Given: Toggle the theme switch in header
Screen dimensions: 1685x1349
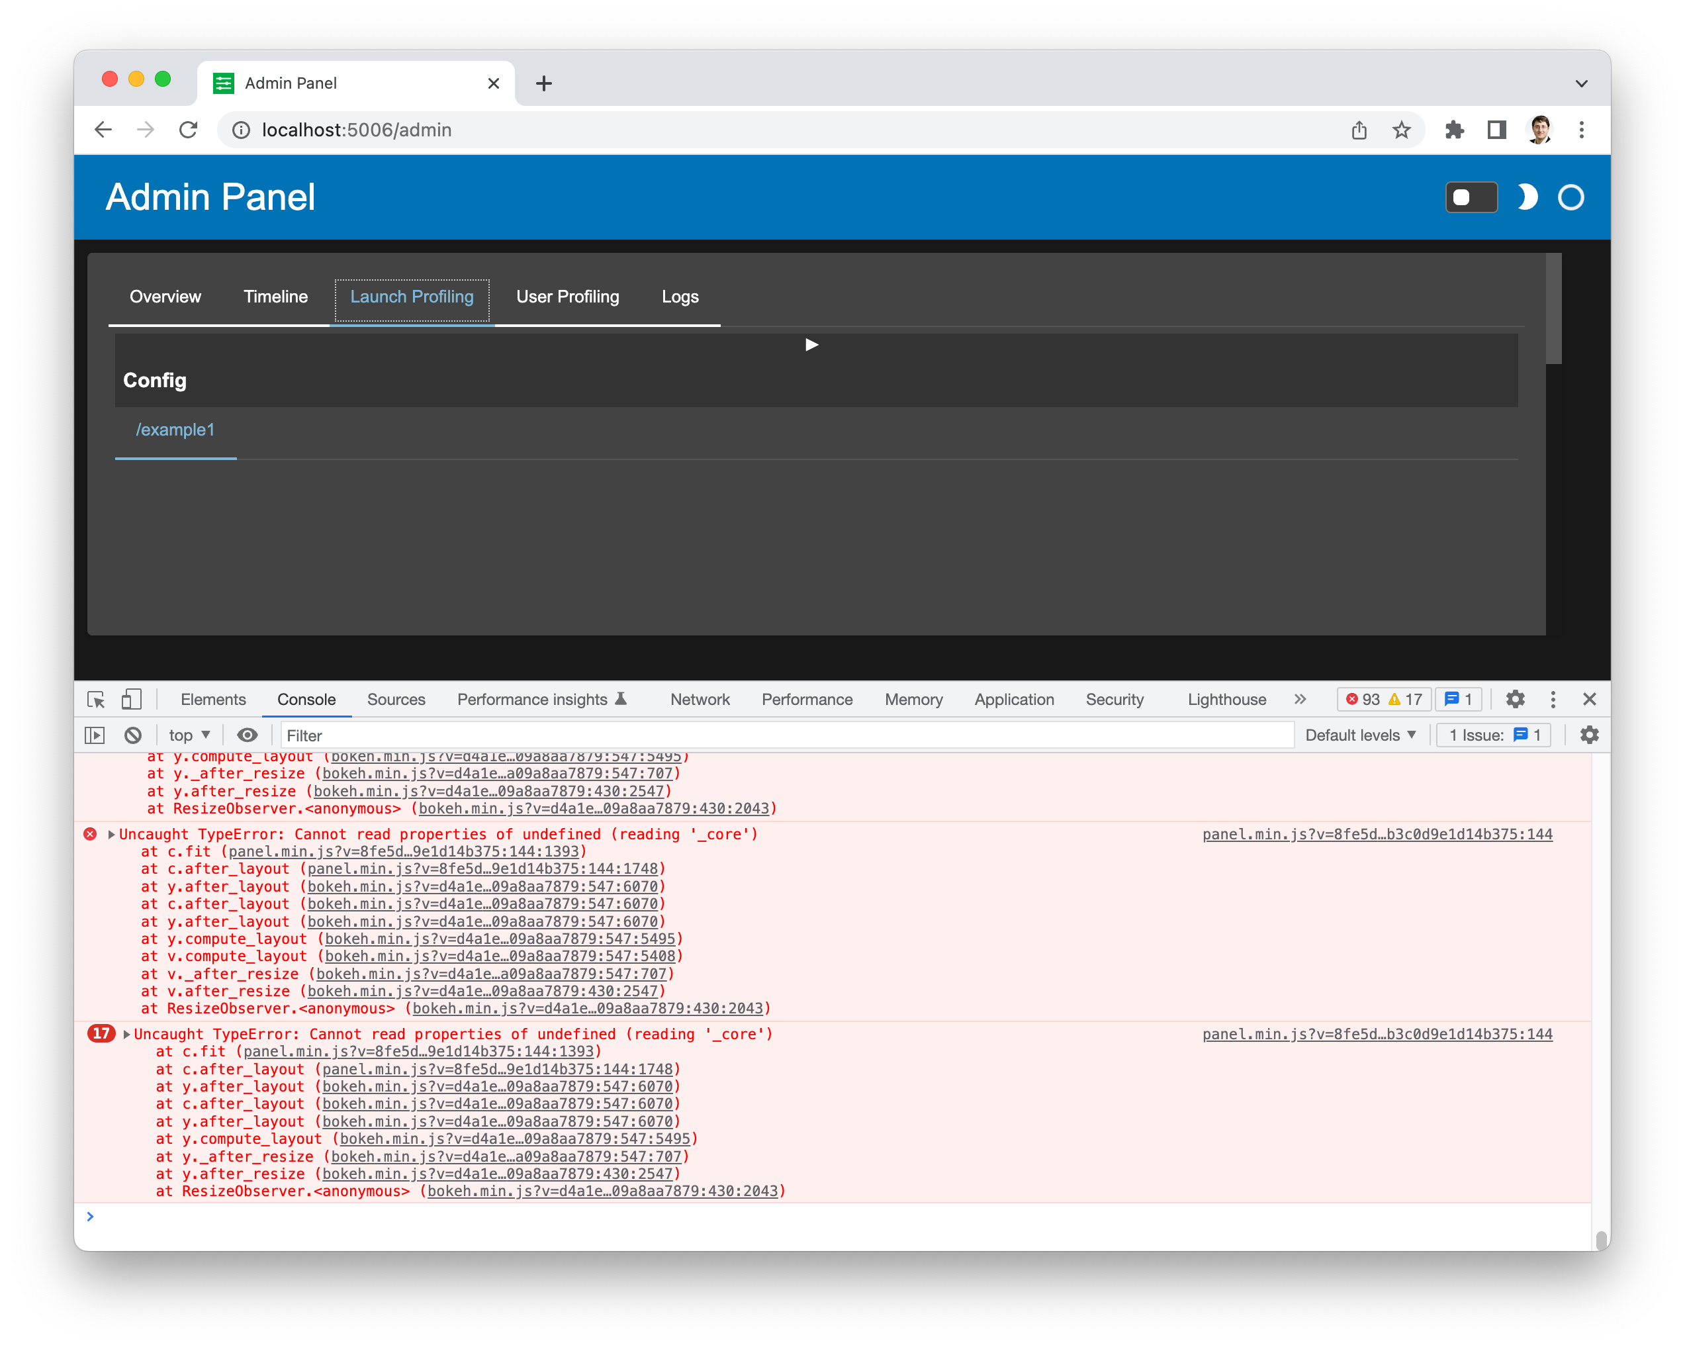Looking at the screenshot, I should (1471, 198).
